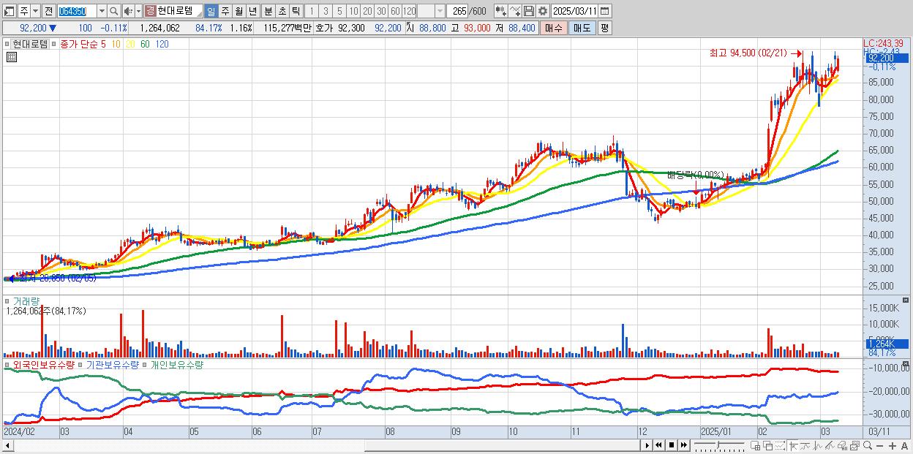Open the calendar picker icon
The width and height of the screenshot is (913, 454).
coord(605,11)
